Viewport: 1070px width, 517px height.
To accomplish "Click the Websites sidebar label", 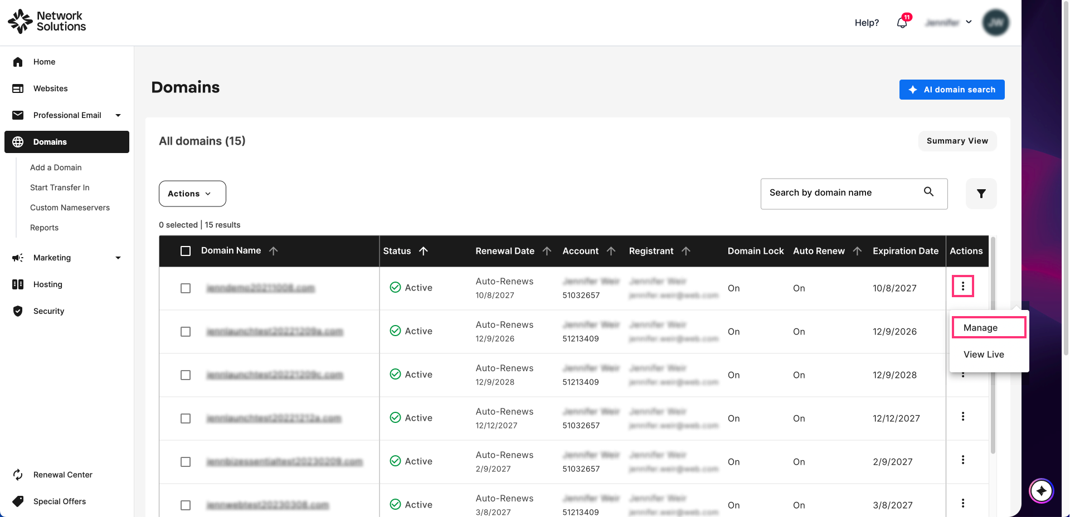I will click(50, 88).
